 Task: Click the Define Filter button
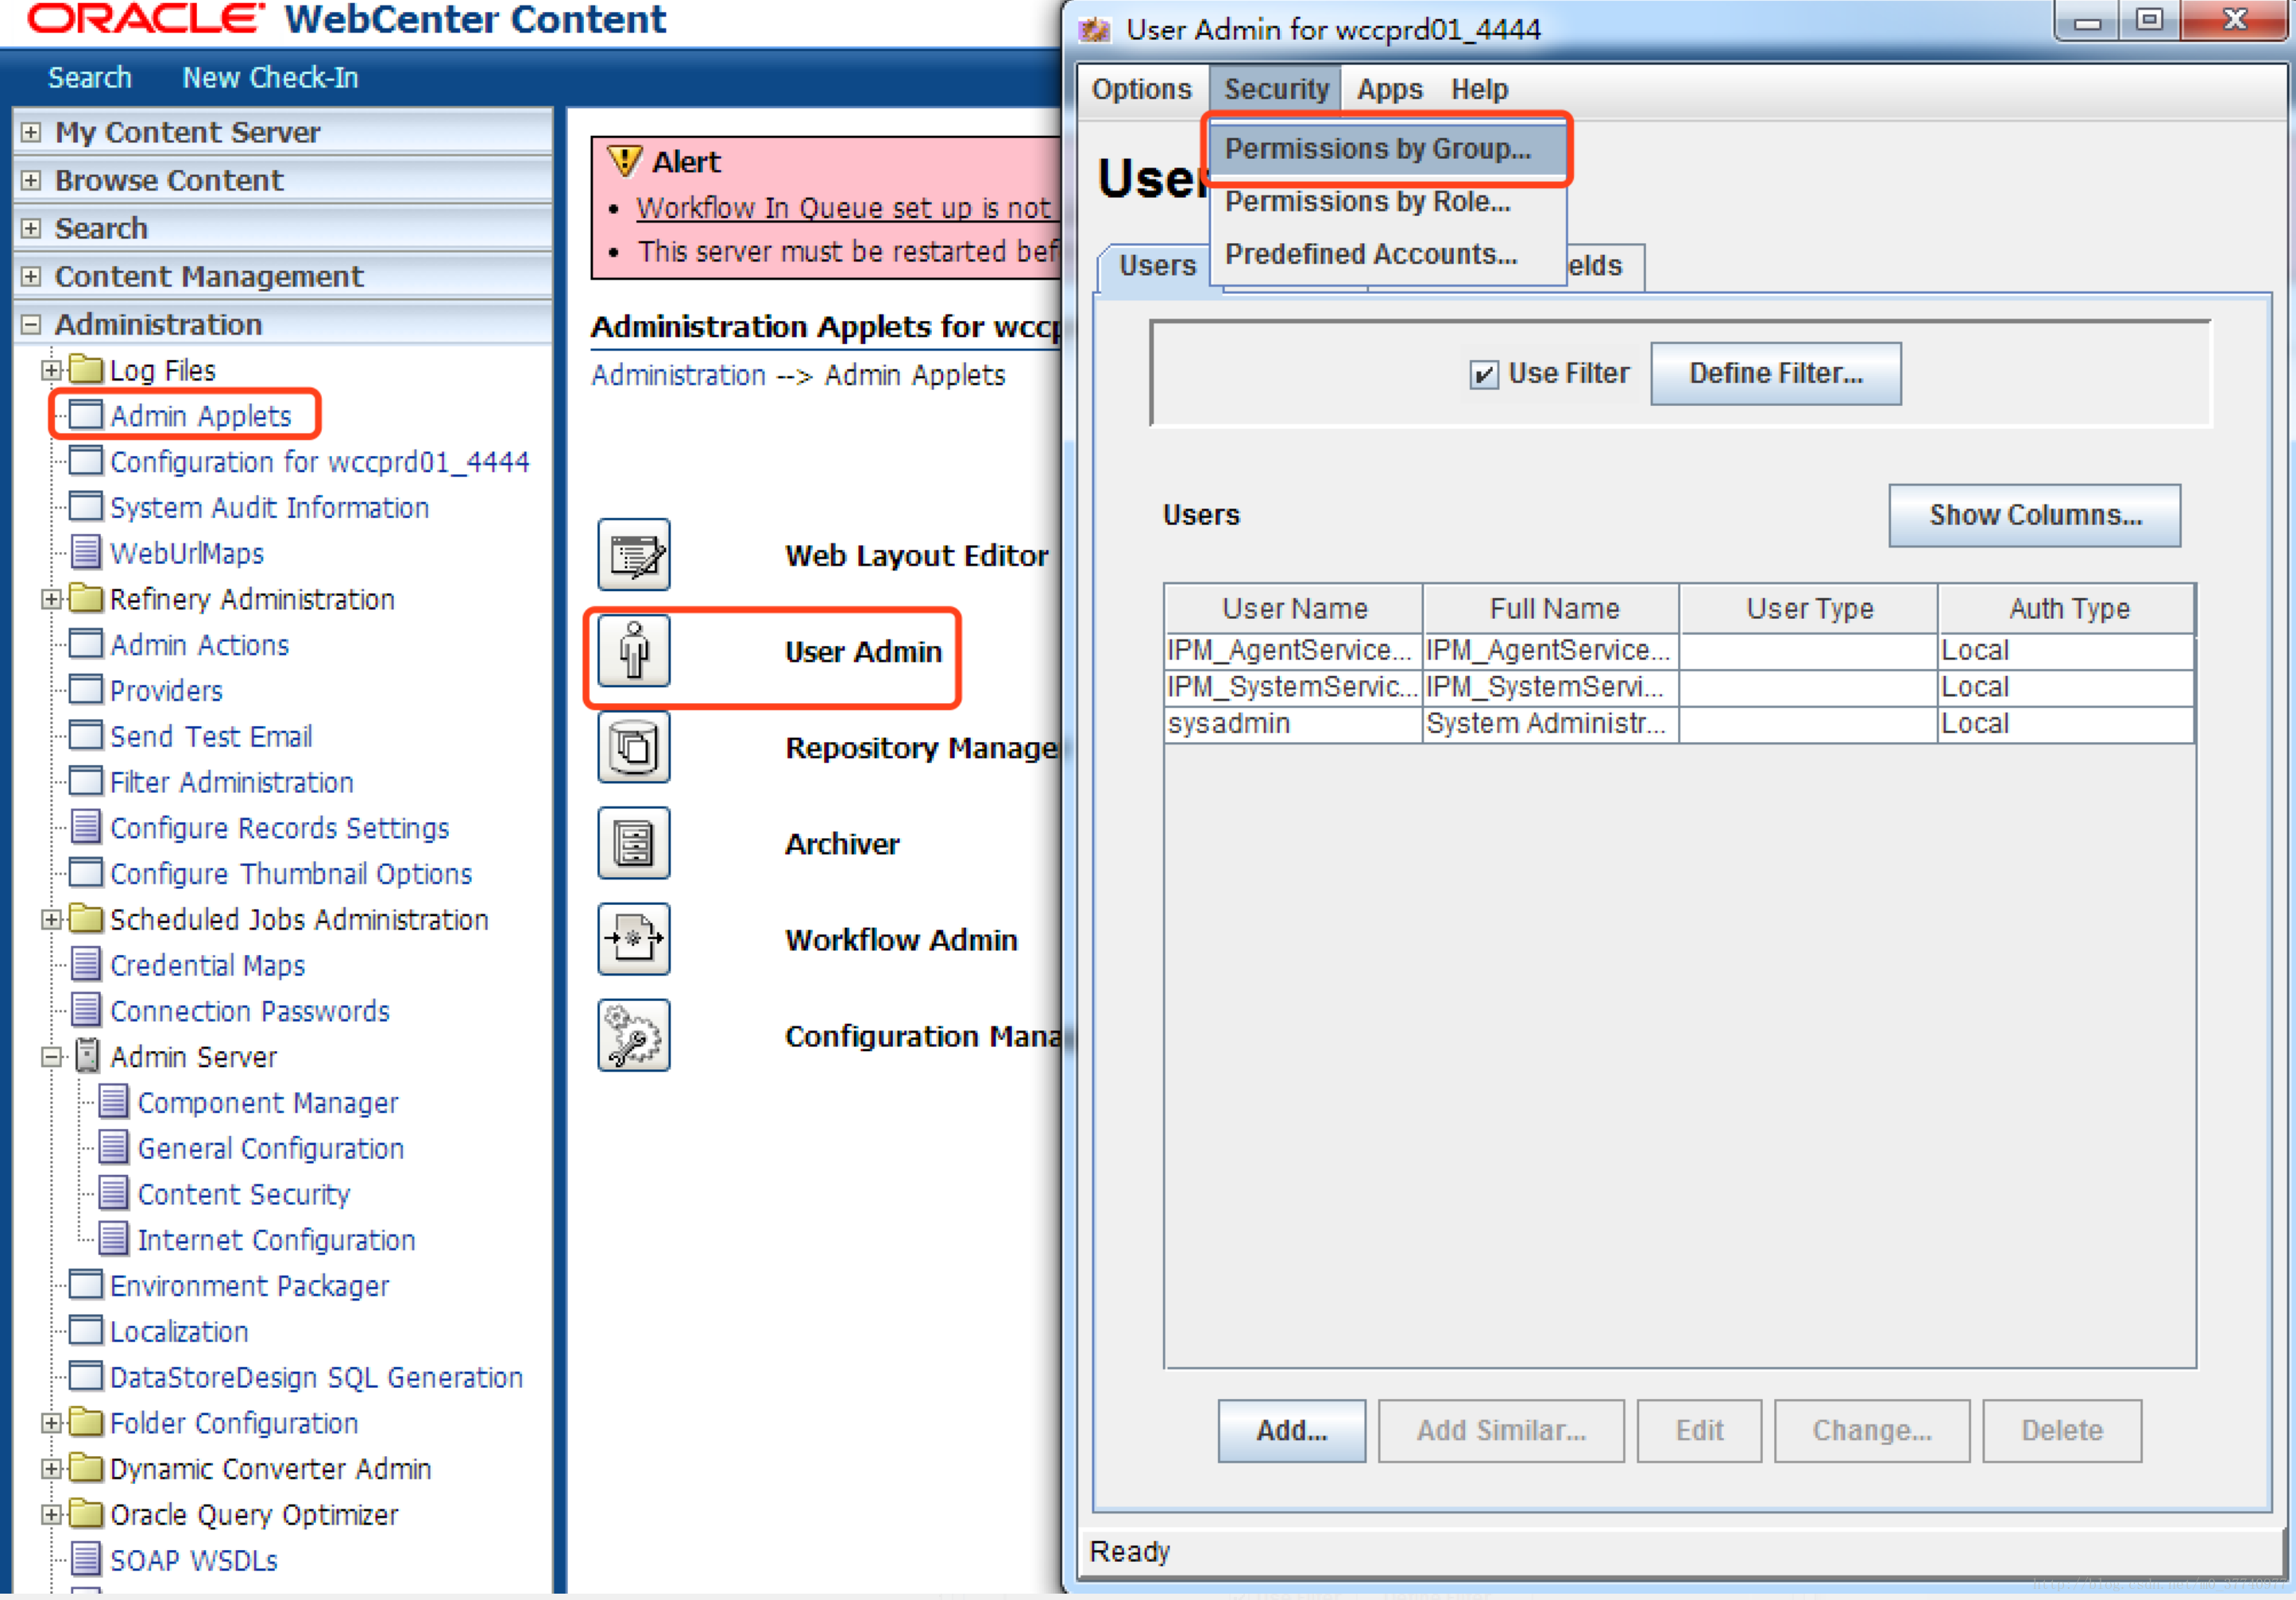click(1775, 374)
